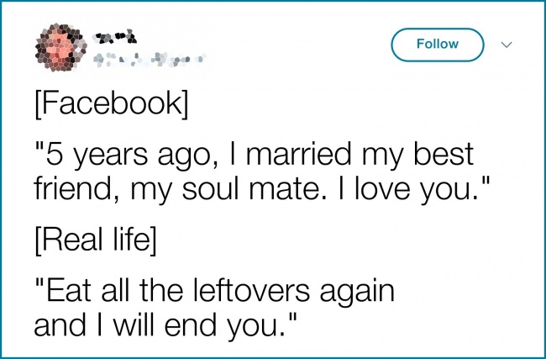The width and height of the screenshot is (546, 359).
Task: Open the tweet author's profile picture
Action: [57, 45]
